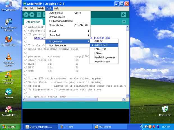Click the Arduino desktop shortcut icon
This screenshot has height=130, width=174.
[x=8, y=94]
